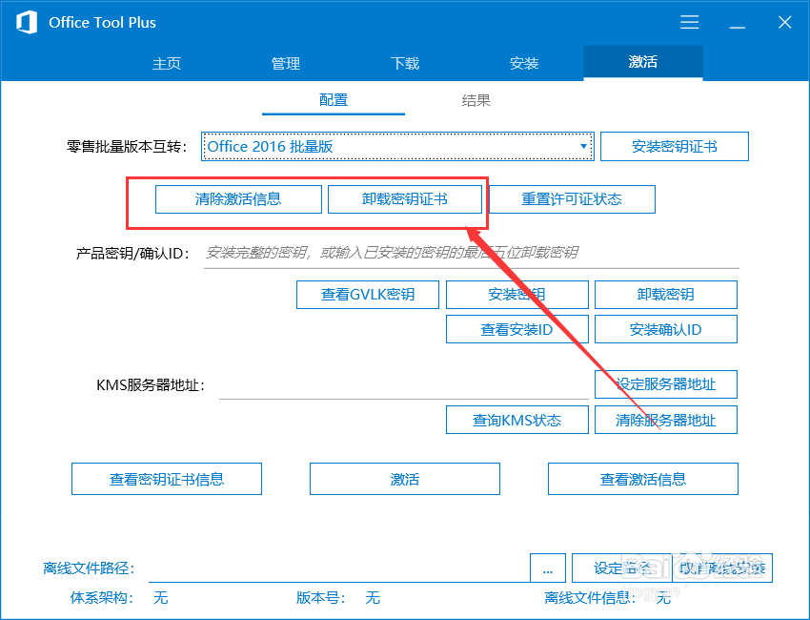Click the 设定服务器地址 button
This screenshot has height=620, width=810.
coord(666,384)
